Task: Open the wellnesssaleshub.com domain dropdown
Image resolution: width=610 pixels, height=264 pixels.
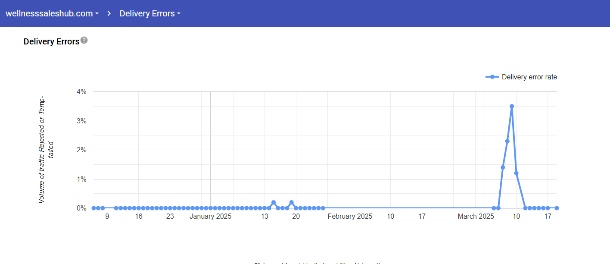Action: [52, 13]
